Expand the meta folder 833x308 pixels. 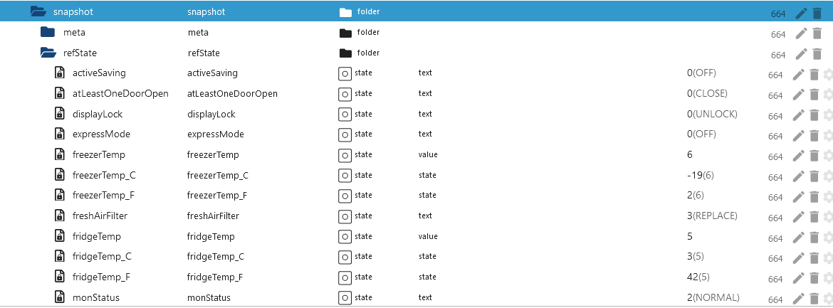[48, 33]
